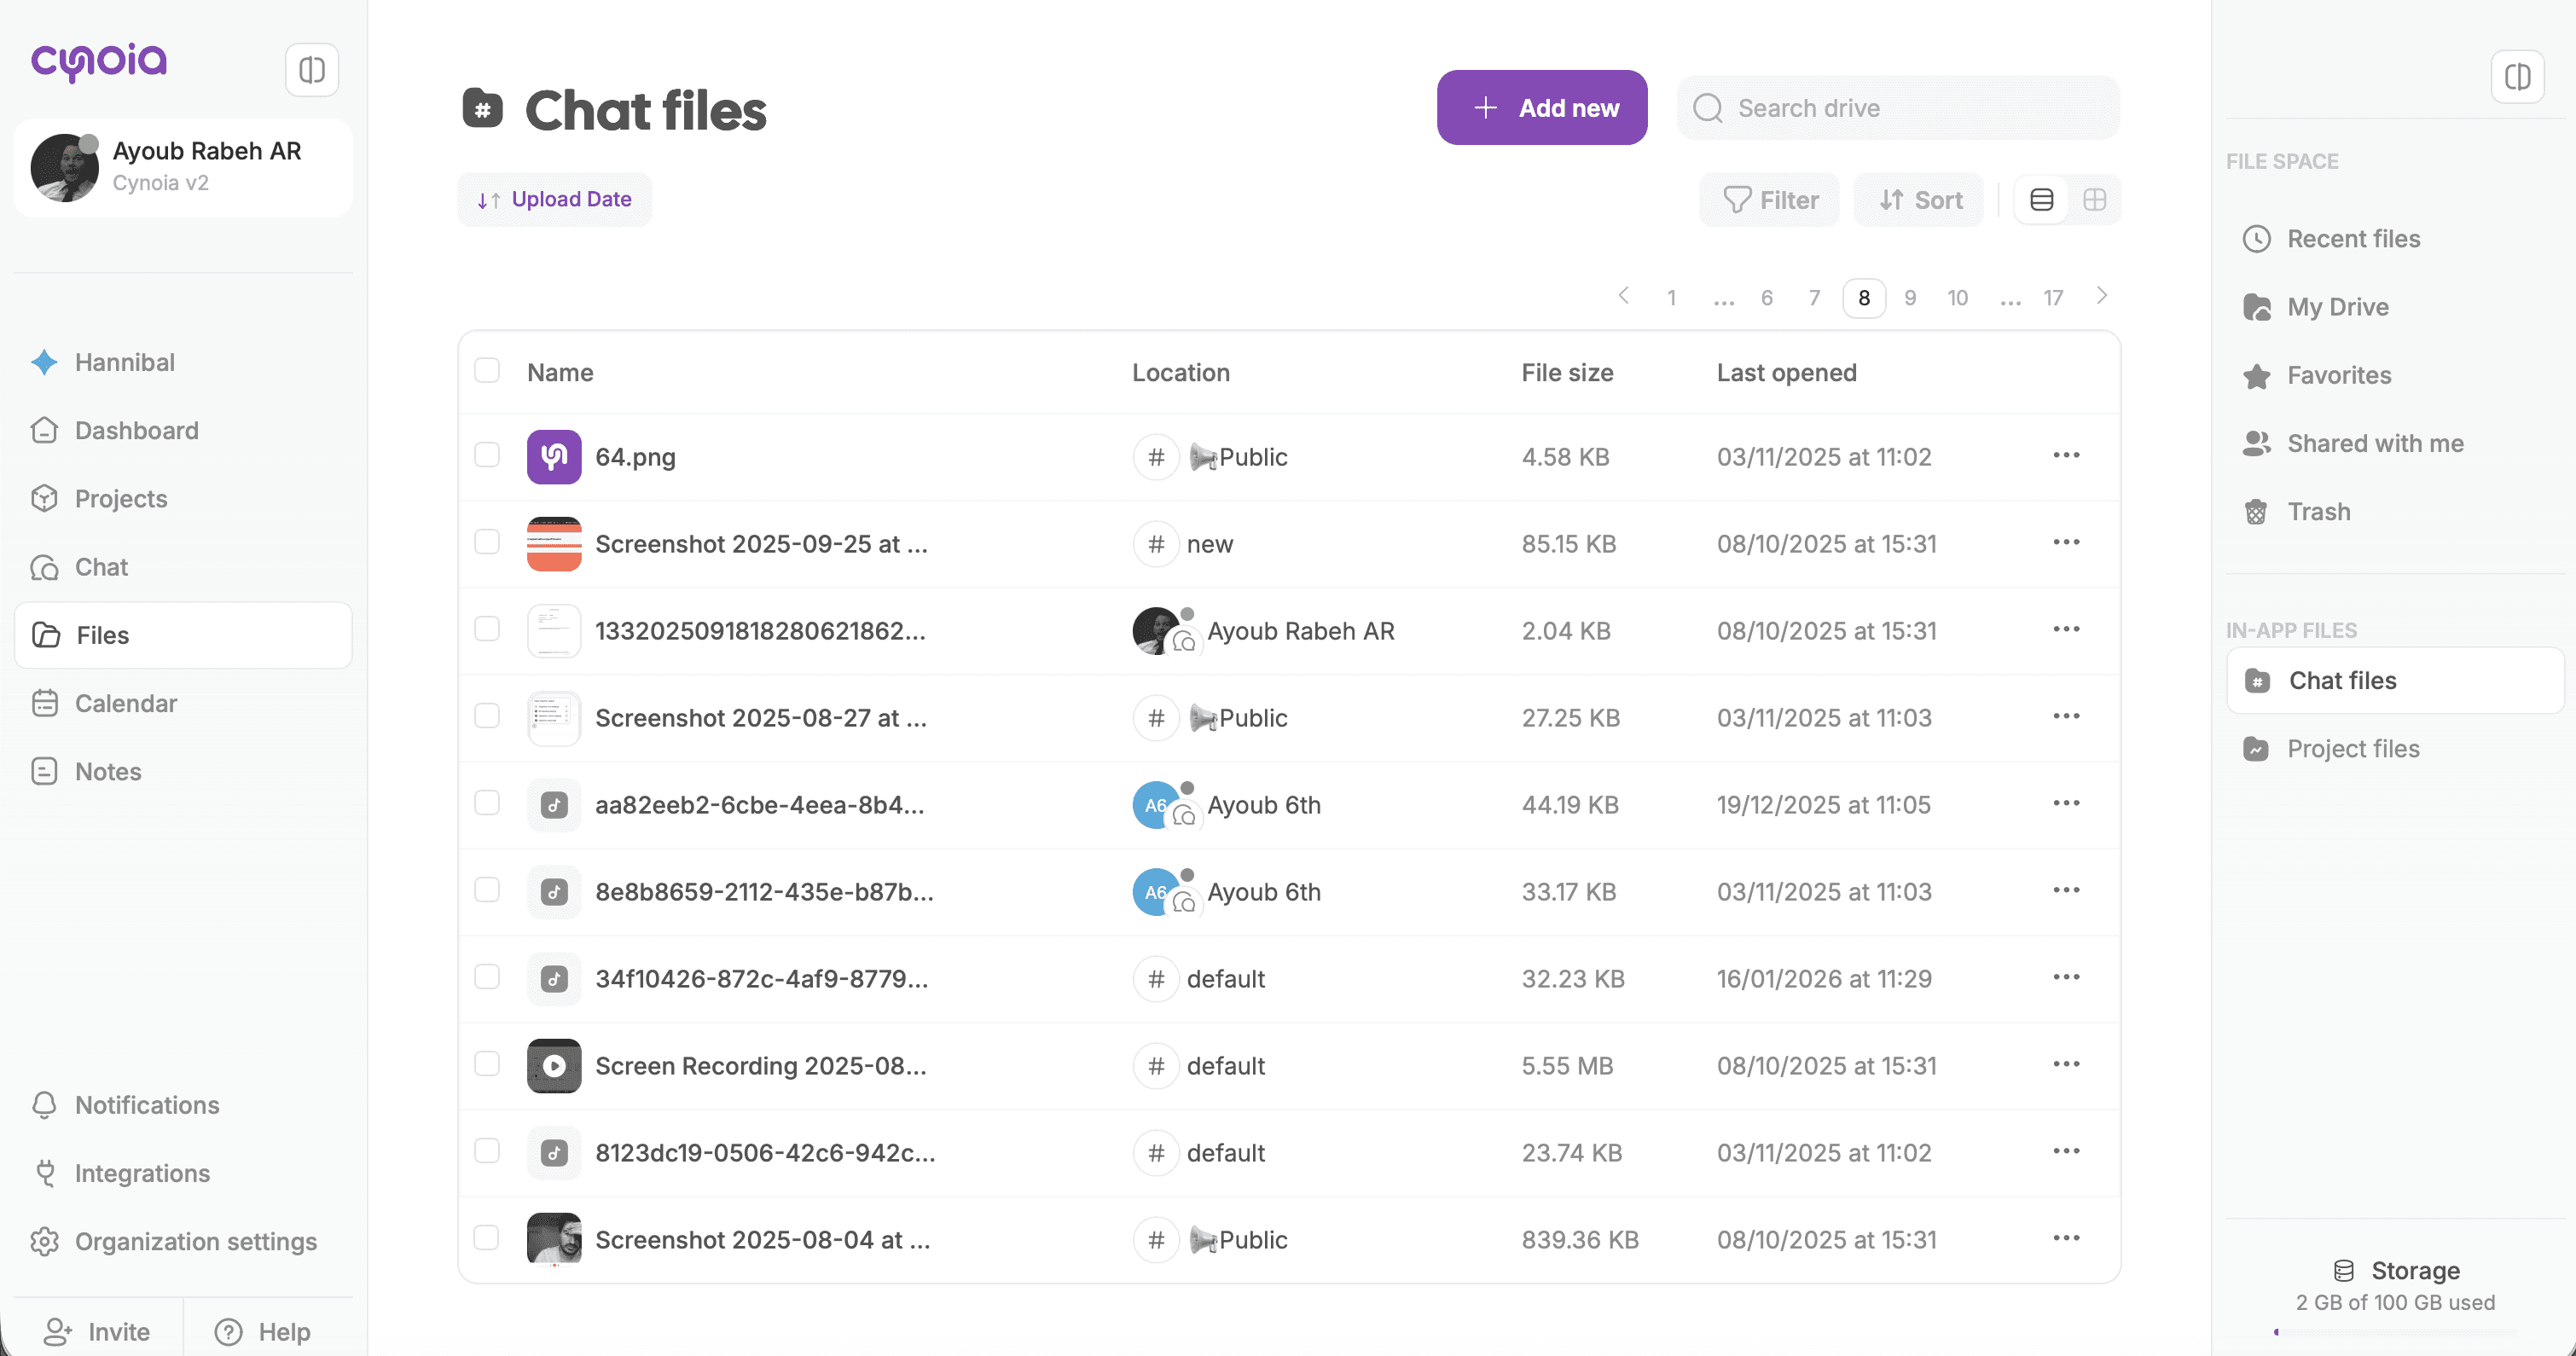Collapse the left sidebar panel icon
This screenshot has height=1356, width=2576.
pyautogui.click(x=311, y=70)
